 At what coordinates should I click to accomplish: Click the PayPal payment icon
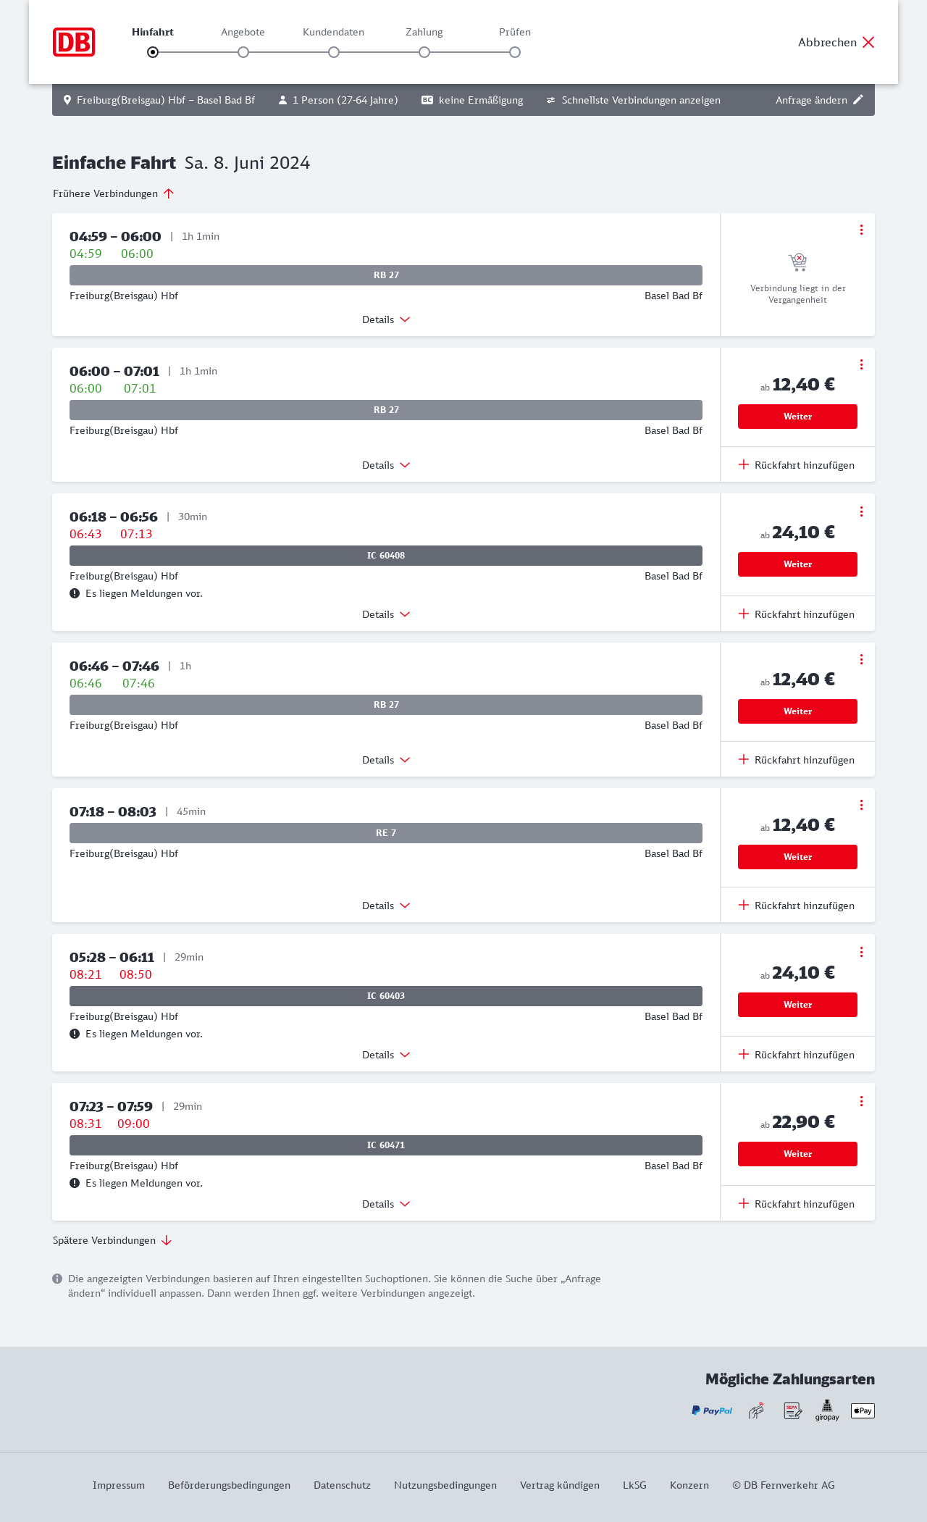(712, 1410)
